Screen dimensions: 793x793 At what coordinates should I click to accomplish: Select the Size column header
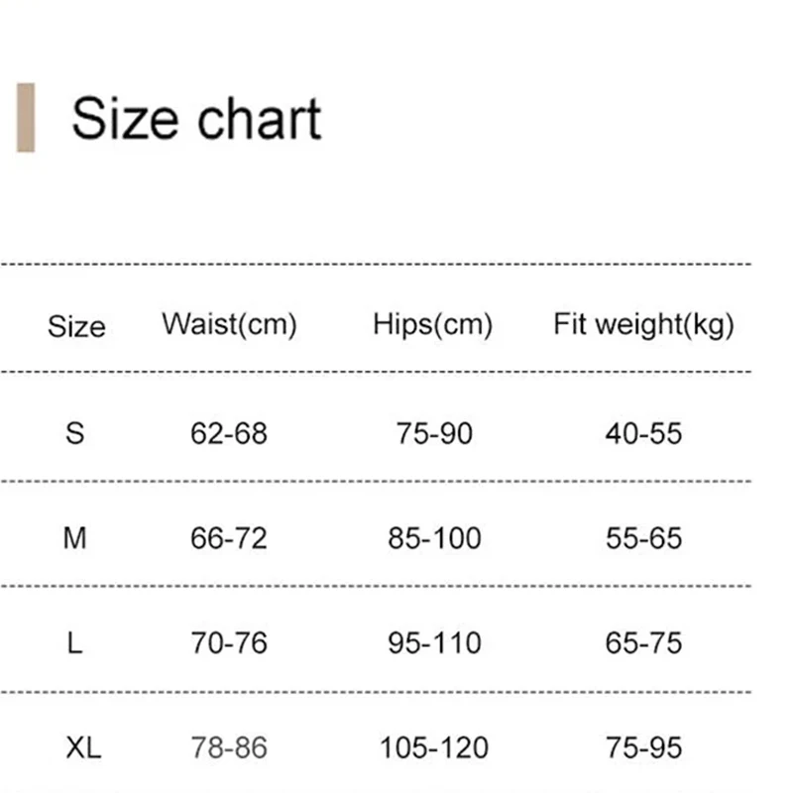[x=76, y=326]
